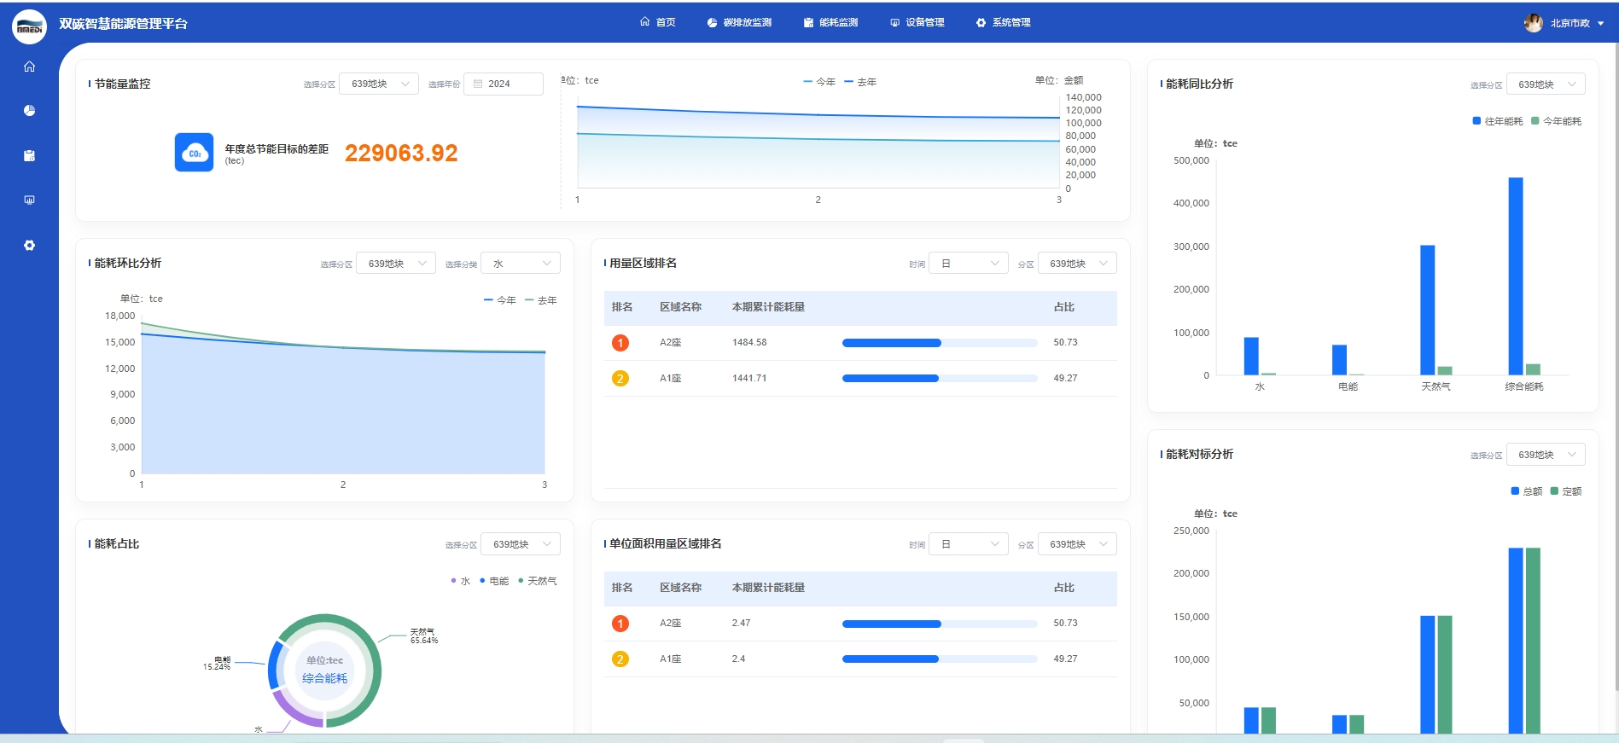Open the 水 category dropdown in 能耗环比分析
1619x743 pixels.
pyautogui.click(x=521, y=264)
